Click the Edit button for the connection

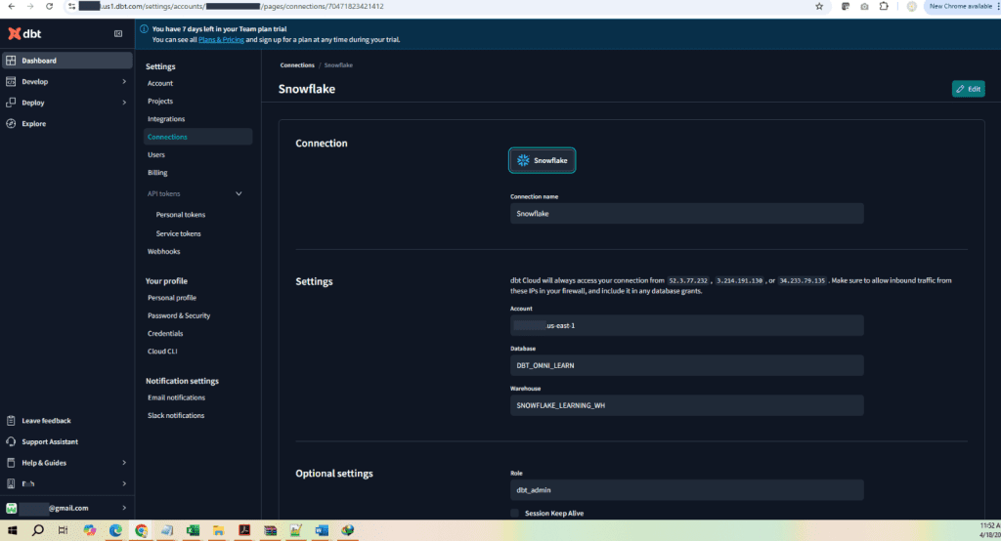(x=969, y=89)
